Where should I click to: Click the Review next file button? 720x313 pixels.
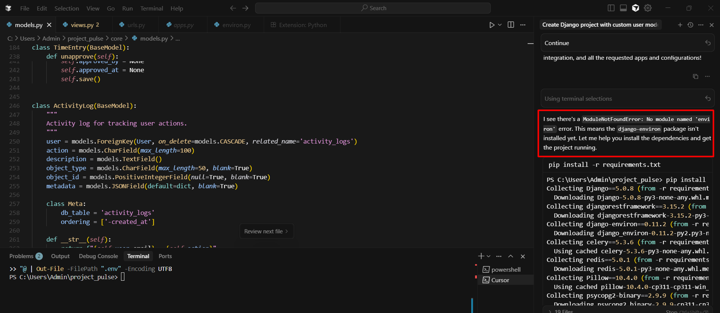coord(266,231)
